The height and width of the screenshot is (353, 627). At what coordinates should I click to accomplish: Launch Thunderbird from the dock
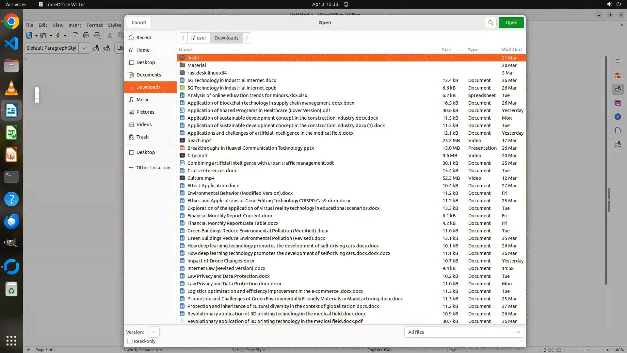click(11, 222)
